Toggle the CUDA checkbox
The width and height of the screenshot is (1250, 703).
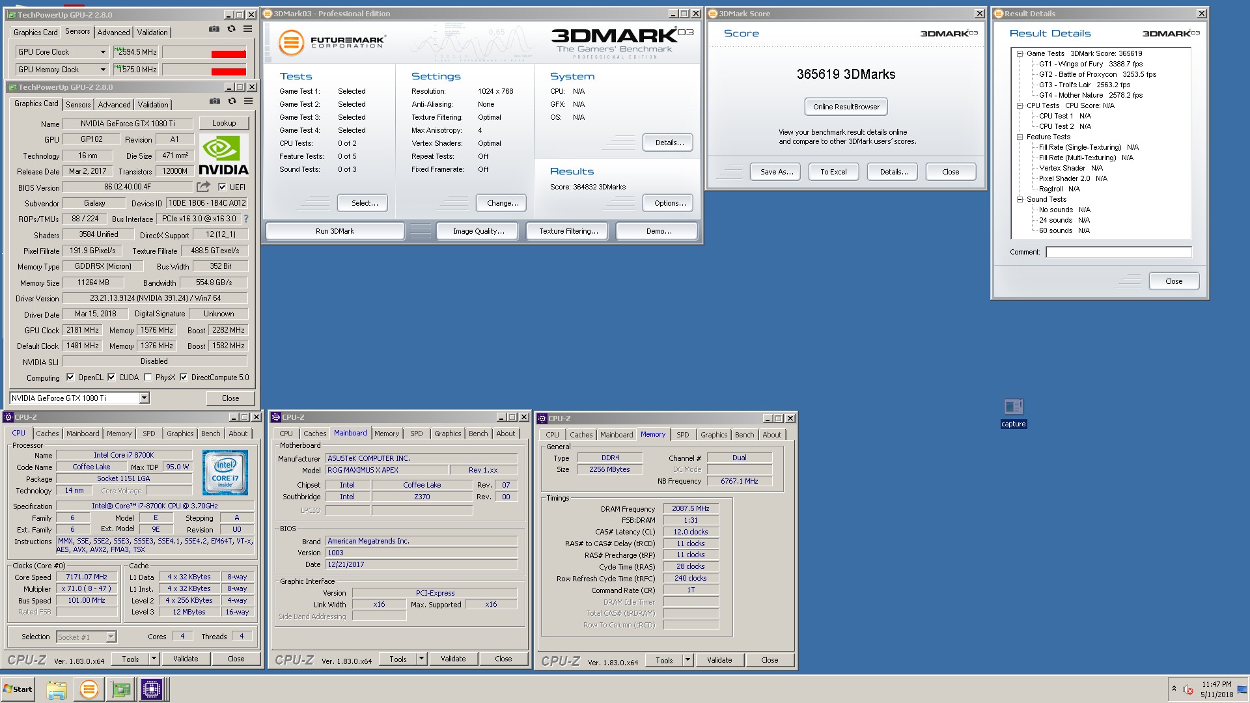point(111,378)
